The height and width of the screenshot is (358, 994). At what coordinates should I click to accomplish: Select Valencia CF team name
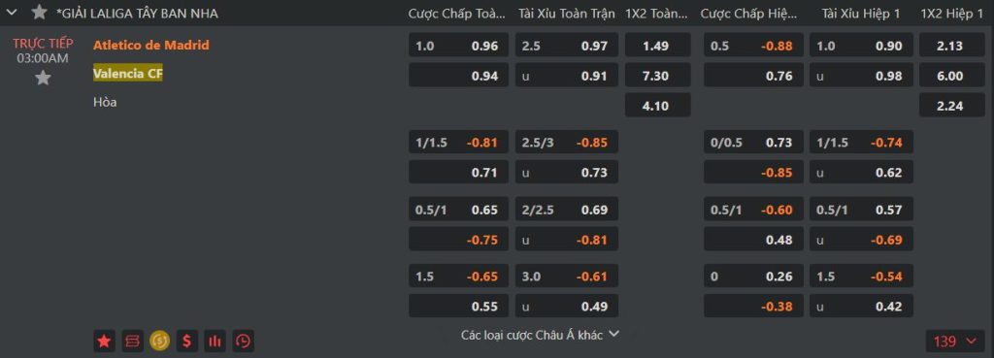pos(128,74)
